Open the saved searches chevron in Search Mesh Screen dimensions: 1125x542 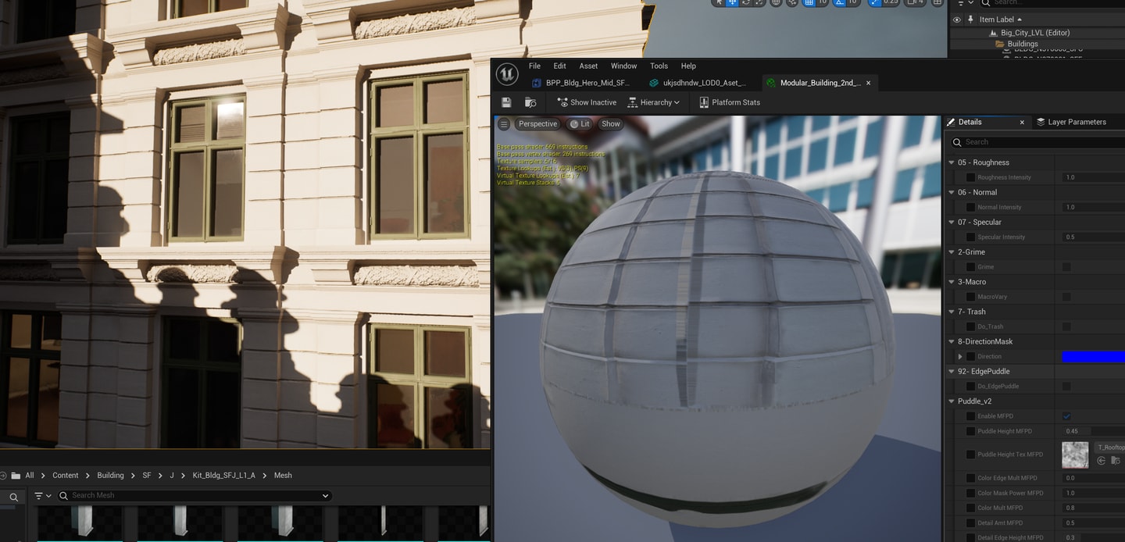point(325,496)
